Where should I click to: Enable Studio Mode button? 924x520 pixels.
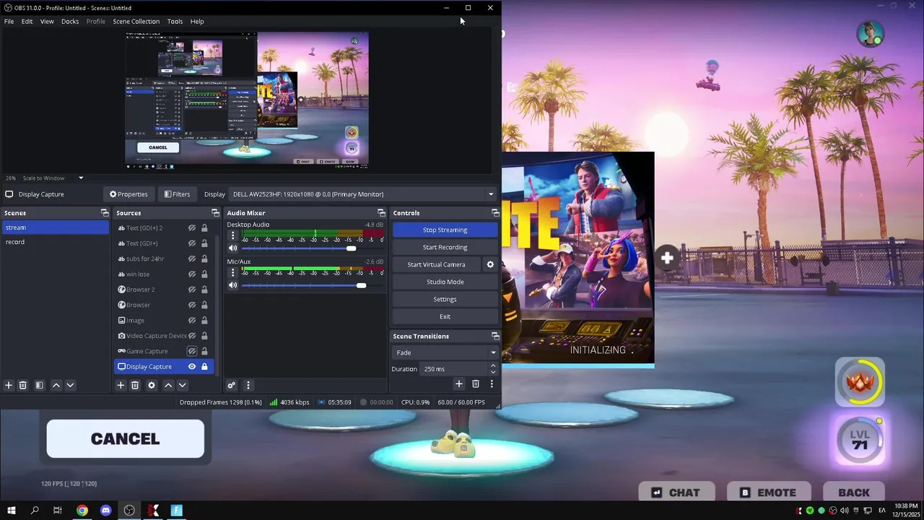(445, 282)
